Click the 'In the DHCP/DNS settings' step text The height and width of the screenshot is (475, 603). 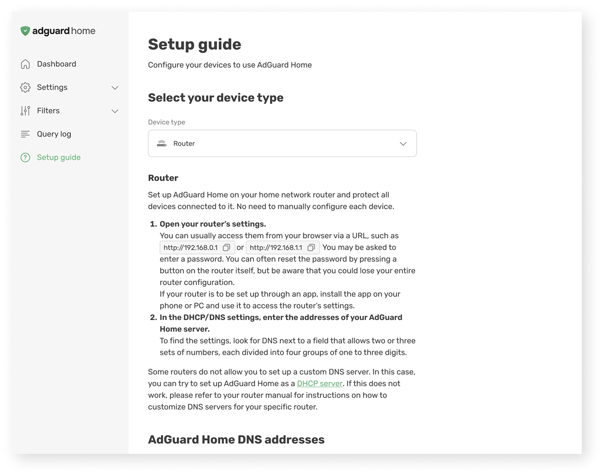(x=281, y=323)
